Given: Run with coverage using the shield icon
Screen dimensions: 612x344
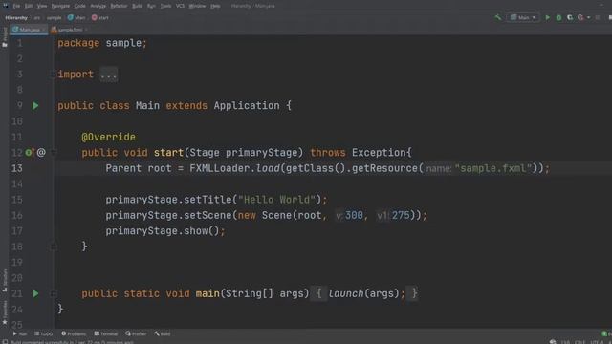Looking at the screenshot, I should coord(570,17).
